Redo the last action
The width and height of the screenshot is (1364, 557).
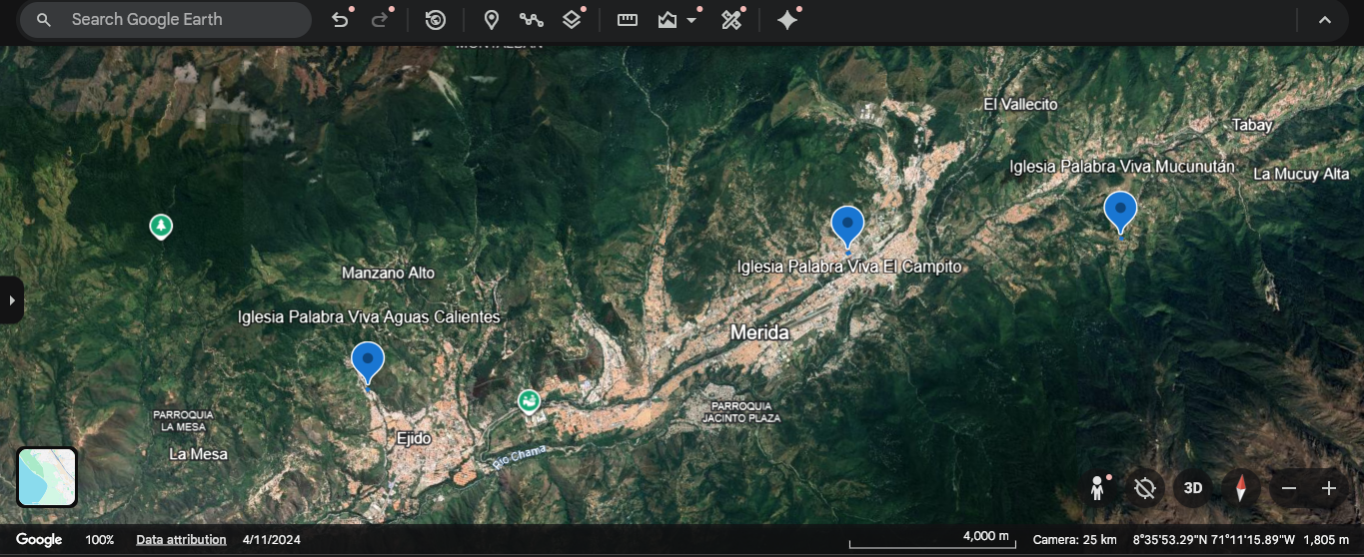pos(380,20)
